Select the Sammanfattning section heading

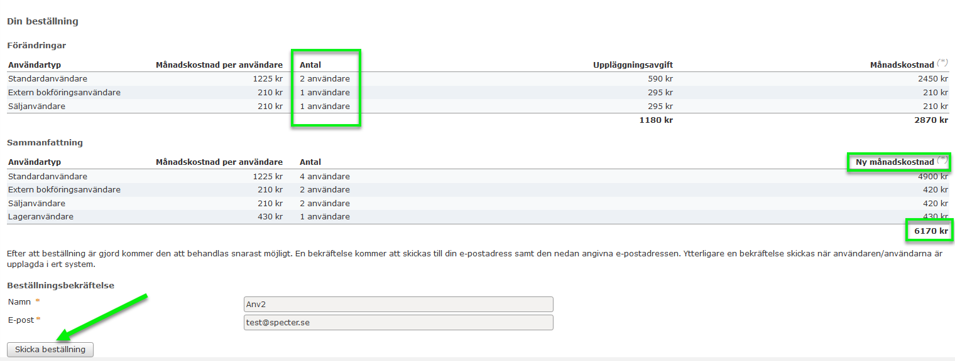pyautogui.click(x=45, y=143)
